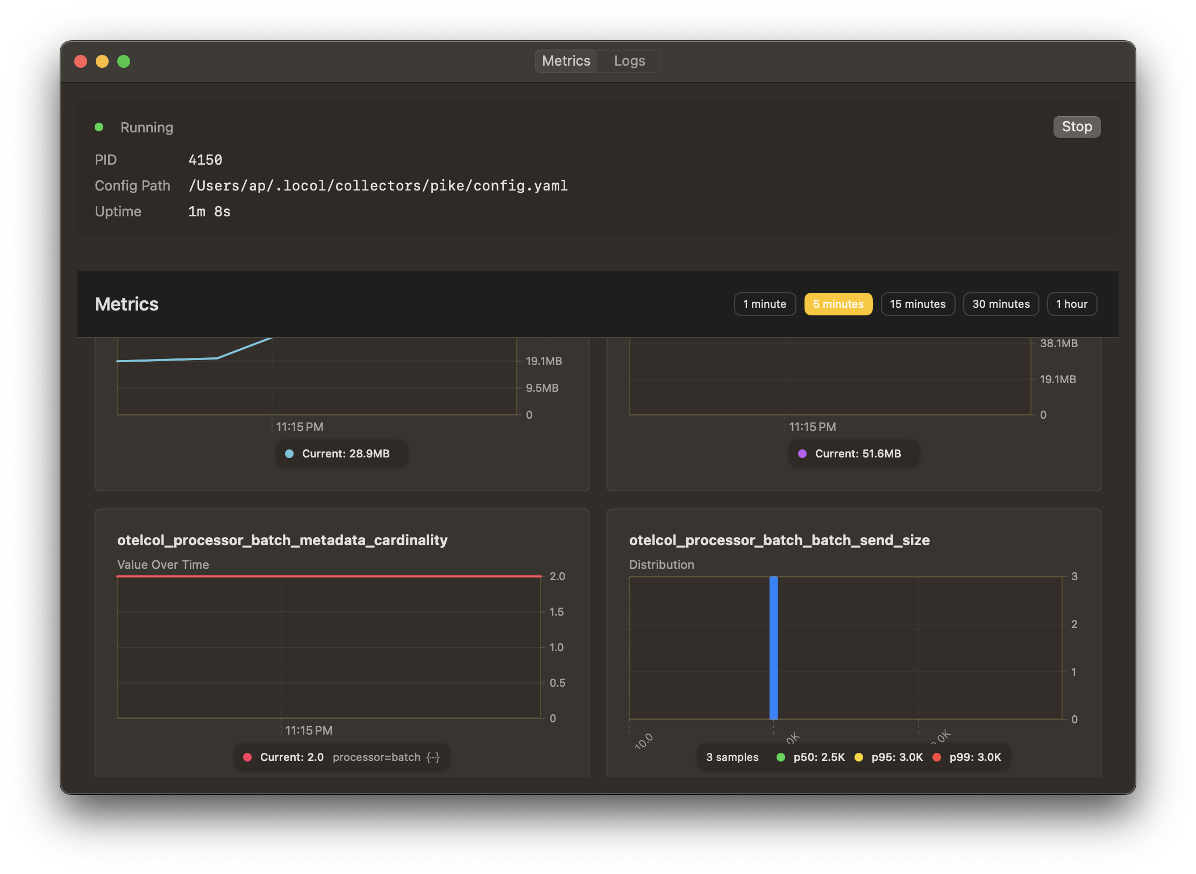
Task: Close the window with the red button
Action: point(81,61)
